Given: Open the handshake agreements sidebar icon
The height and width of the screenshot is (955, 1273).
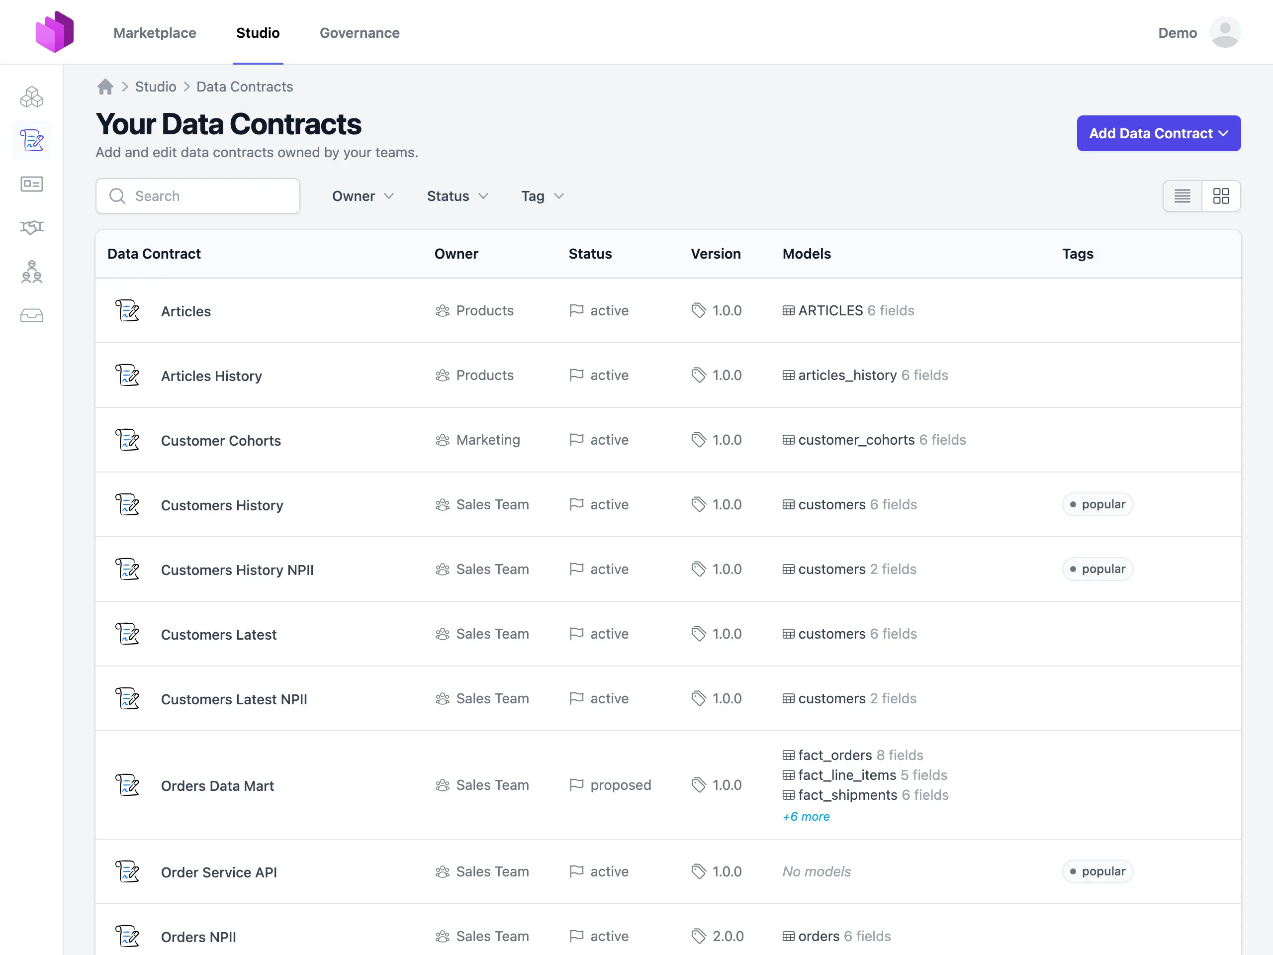Looking at the screenshot, I should (32, 227).
